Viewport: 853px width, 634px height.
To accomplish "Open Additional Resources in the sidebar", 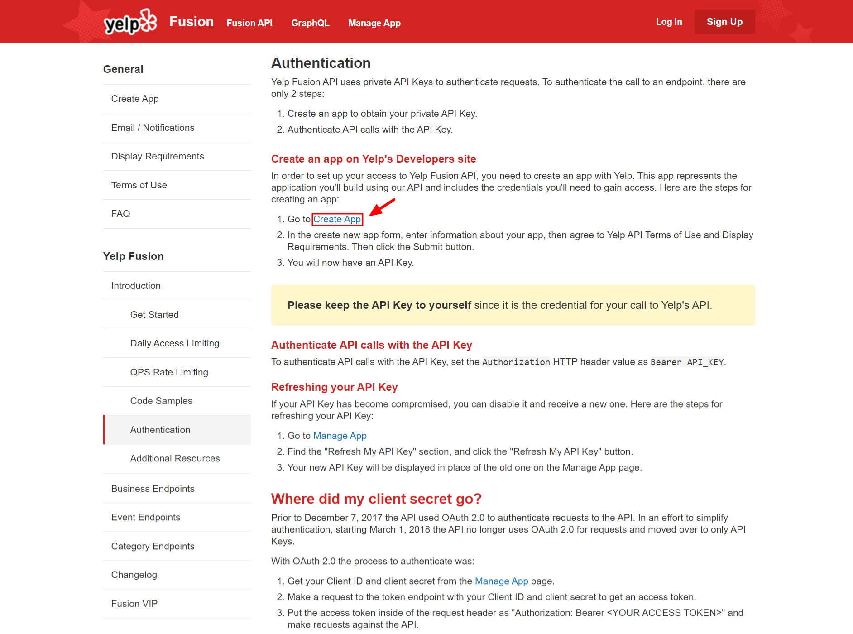I will 177,458.
